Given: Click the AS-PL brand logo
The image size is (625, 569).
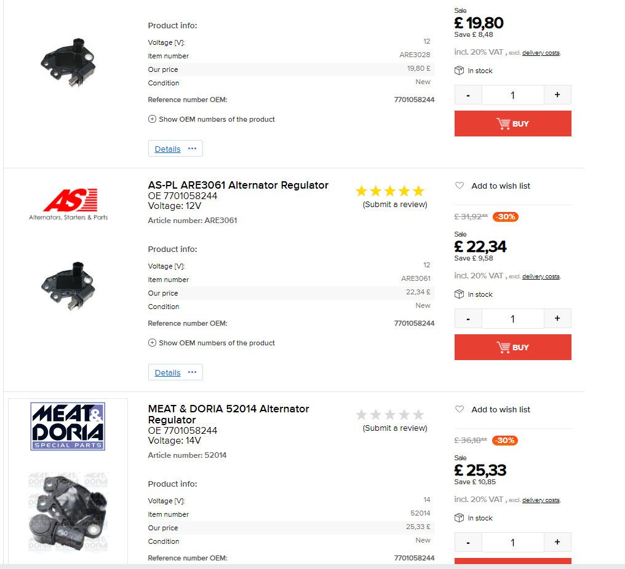Looking at the screenshot, I should pos(68,205).
